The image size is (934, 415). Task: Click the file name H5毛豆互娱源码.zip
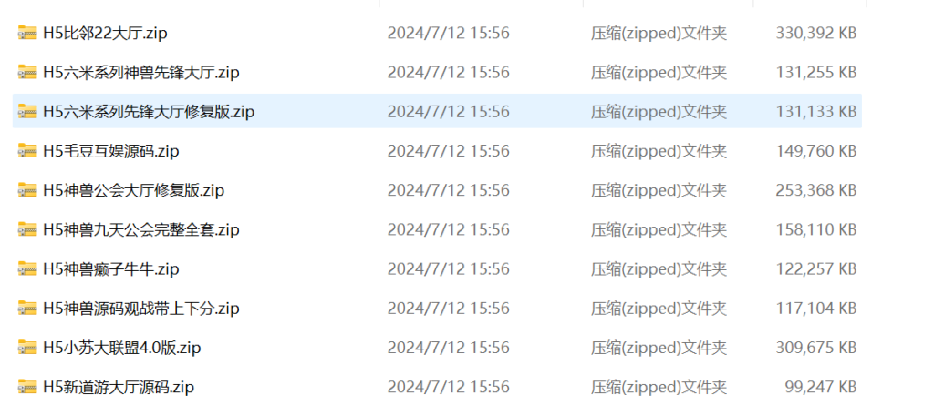110,151
